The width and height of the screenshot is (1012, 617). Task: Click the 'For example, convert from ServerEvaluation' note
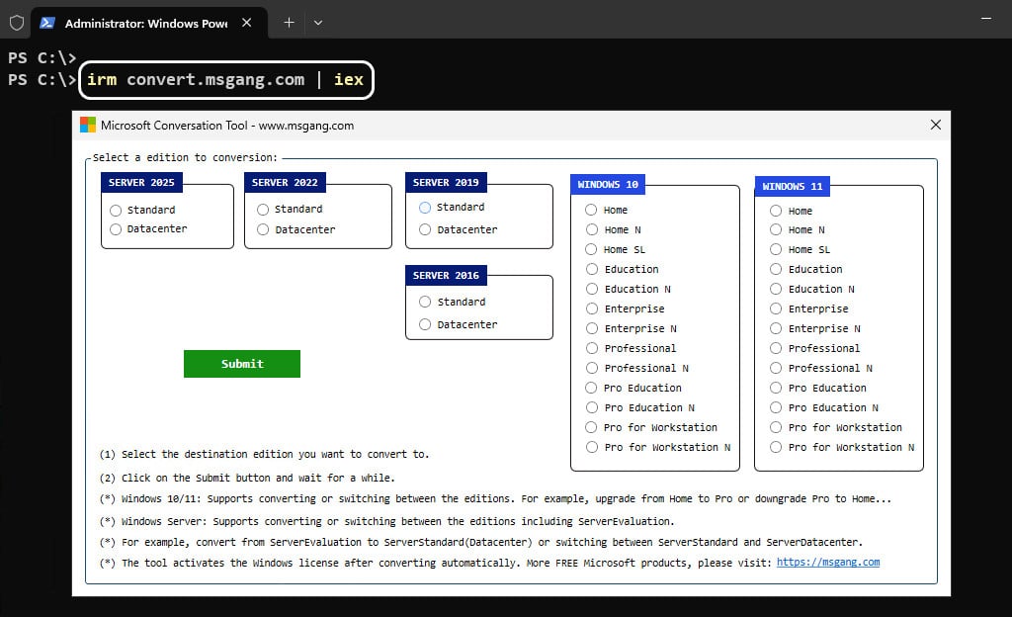point(481,542)
